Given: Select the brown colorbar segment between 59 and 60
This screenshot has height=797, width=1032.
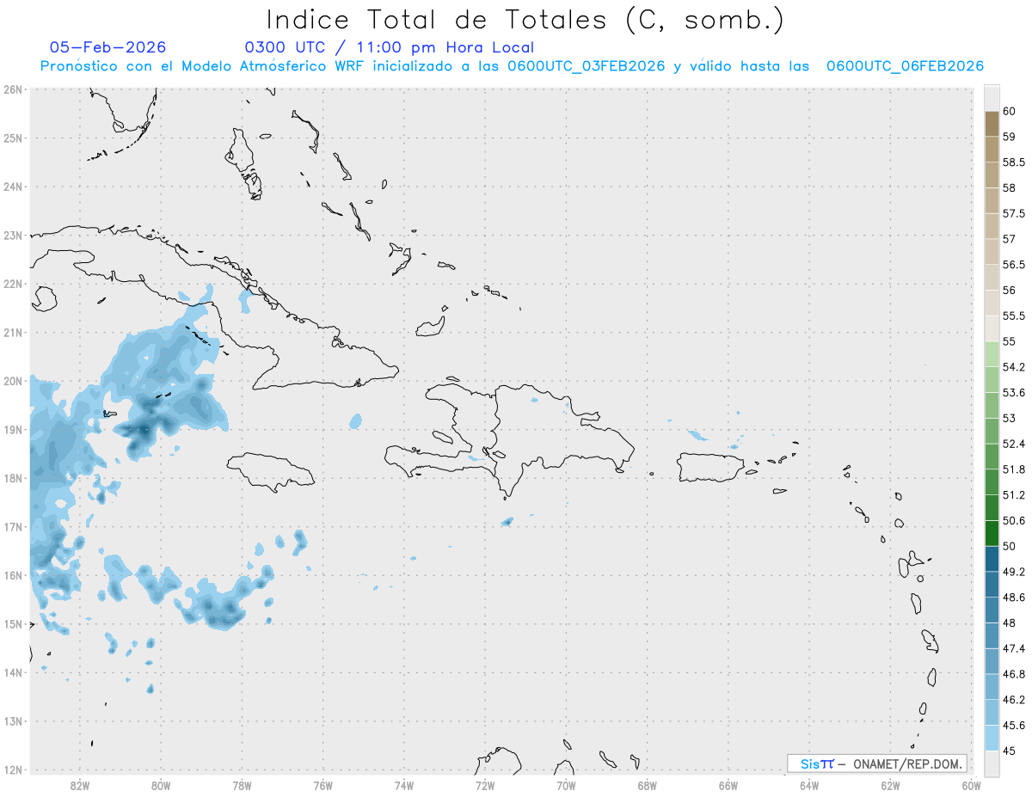Looking at the screenshot, I should (992, 124).
